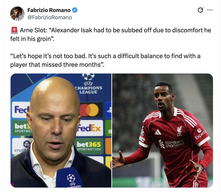Click the Fabrizio Romano display name
Image resolution: width=221 pixels, height=192 pixels.
(x=49, y=10)
